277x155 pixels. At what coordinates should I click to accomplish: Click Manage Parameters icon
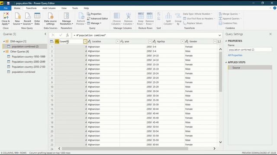(x=66, y=16)
